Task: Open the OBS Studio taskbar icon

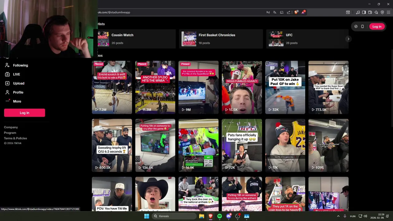Action: (238, 216)
